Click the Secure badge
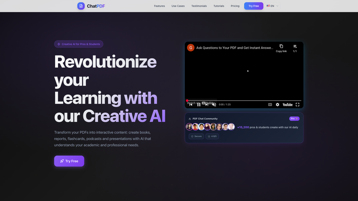Viewport: 358px width, 201px height. coord(196,136)
